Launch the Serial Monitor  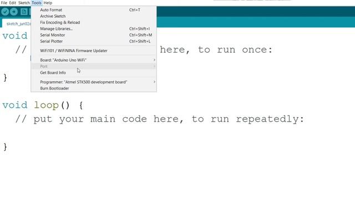click(94, 35)
